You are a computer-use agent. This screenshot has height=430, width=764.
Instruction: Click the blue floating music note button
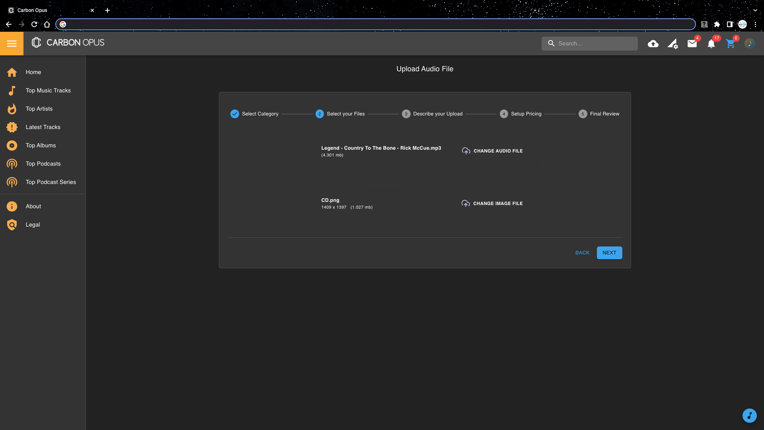point(749,416)
